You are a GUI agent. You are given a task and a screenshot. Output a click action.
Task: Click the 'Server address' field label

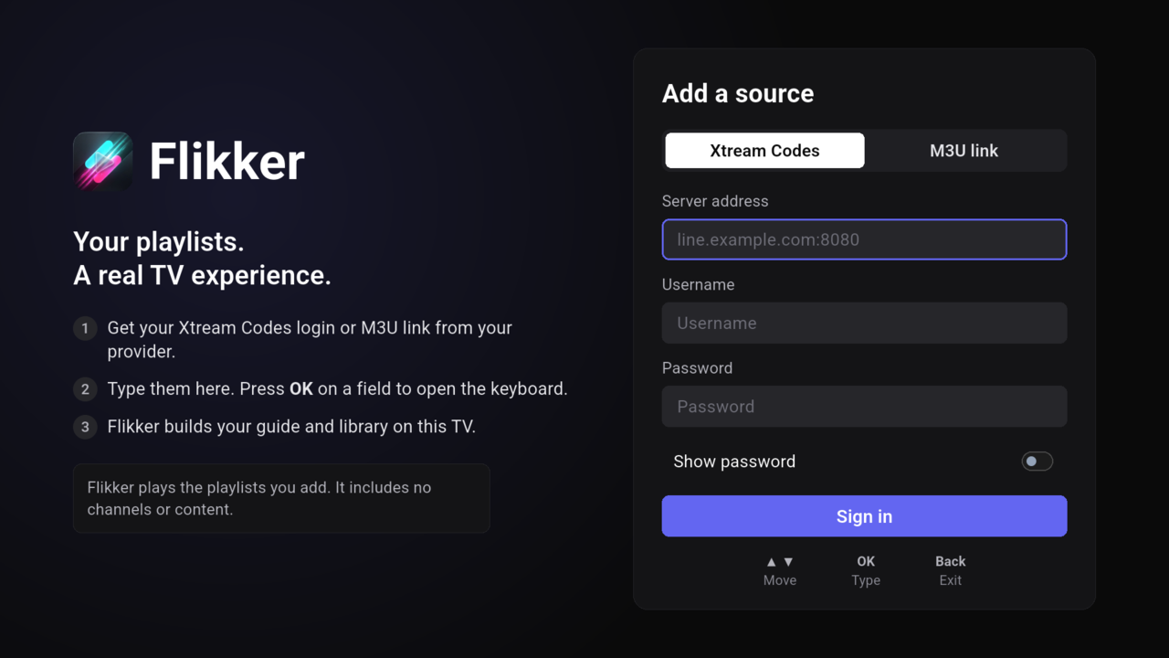pos(715,201)
